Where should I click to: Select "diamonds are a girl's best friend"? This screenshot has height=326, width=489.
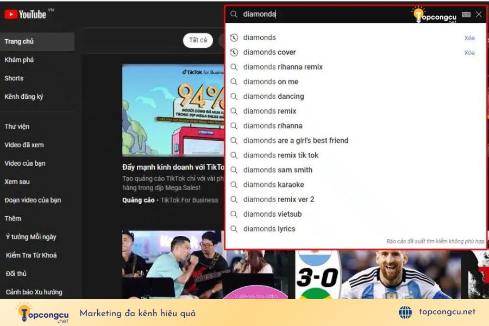296,140
